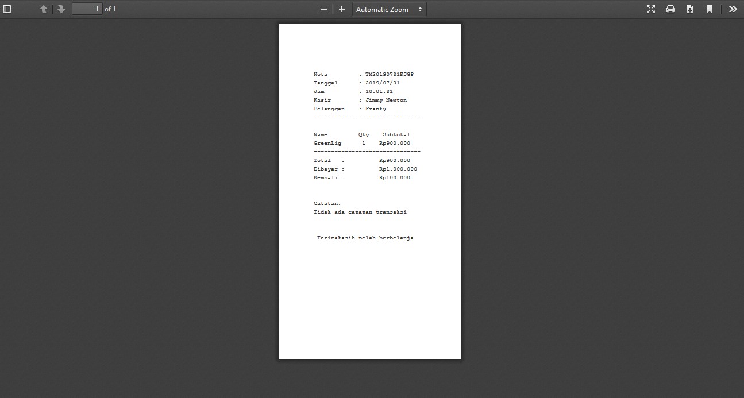744x398 pixels.
Task: Toggle the sidebar panel
Action: [7, 9]
